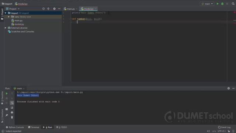The height and width of the screenshot is (133, 236).
Task: Click the lock read-only toggle in status bar
Action: pos(229,131)
